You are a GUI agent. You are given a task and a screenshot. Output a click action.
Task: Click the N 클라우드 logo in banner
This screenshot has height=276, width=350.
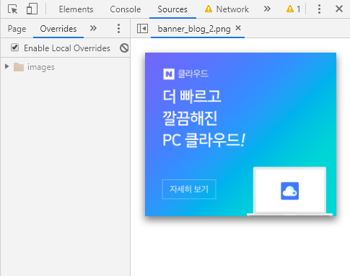coord(185,74)
